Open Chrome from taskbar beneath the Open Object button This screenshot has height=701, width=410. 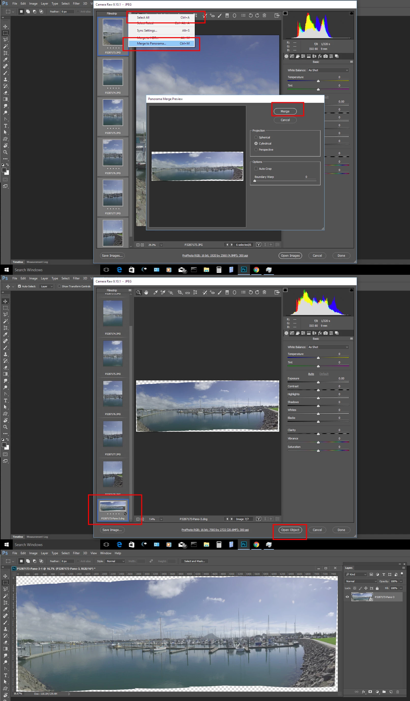[x=256, y=544]
